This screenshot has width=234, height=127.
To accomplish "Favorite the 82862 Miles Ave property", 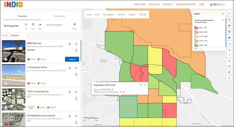I will coord(76,44).
